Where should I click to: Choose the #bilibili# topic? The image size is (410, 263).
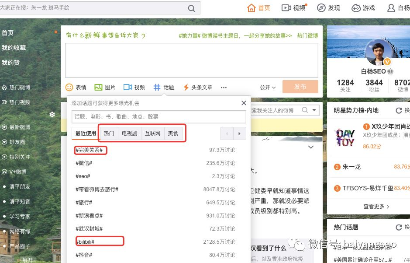(x=85, y=242)
